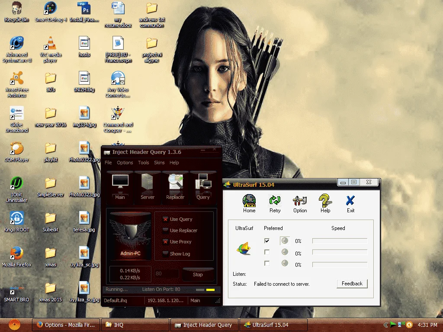Open the Options menu in Inject Header Query
443x332 pixels.
click(125, 163)
